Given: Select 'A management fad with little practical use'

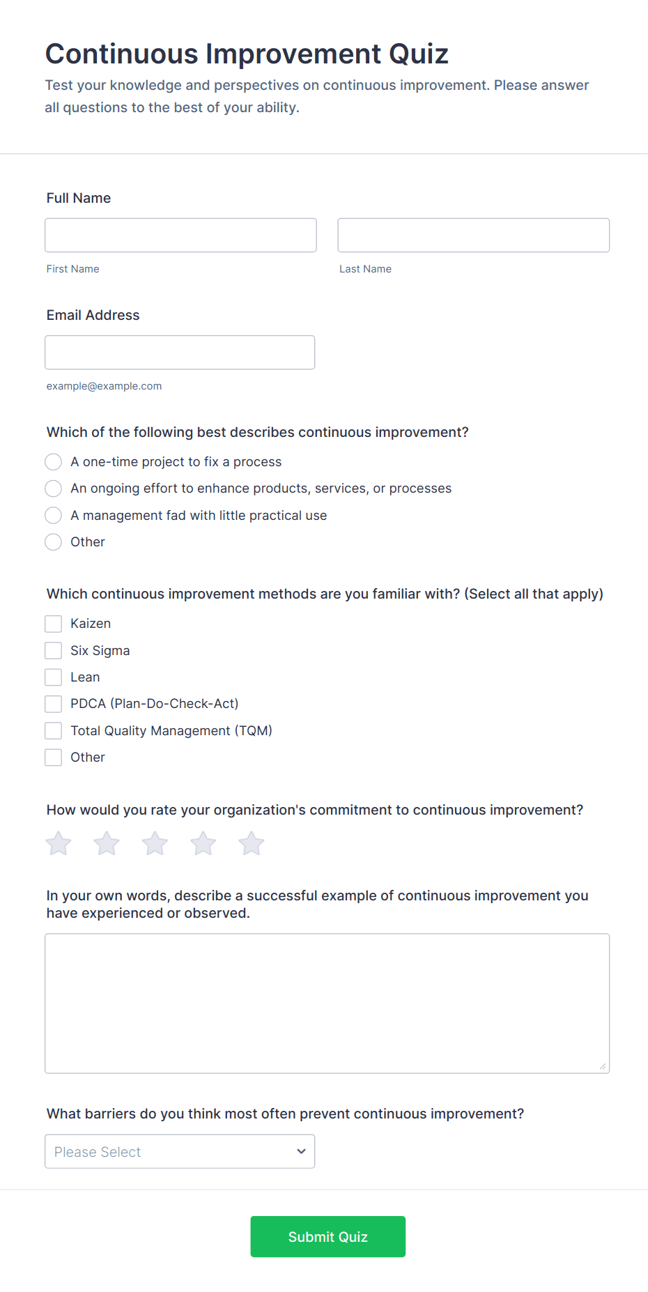Looking at the screenshot, I should 53,515.
